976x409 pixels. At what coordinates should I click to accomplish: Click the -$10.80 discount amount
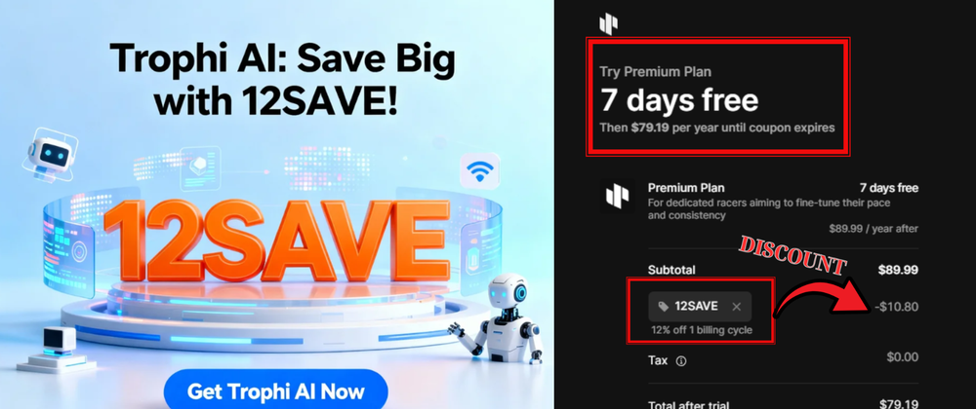tap(895, 307)
